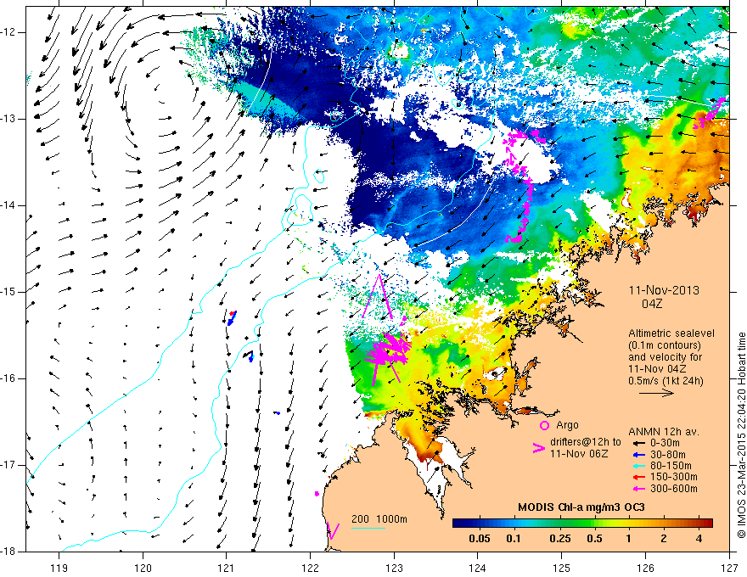747x577 pixels.
Task: Click the '-18' latitude axis label
Action: (9, 551)
